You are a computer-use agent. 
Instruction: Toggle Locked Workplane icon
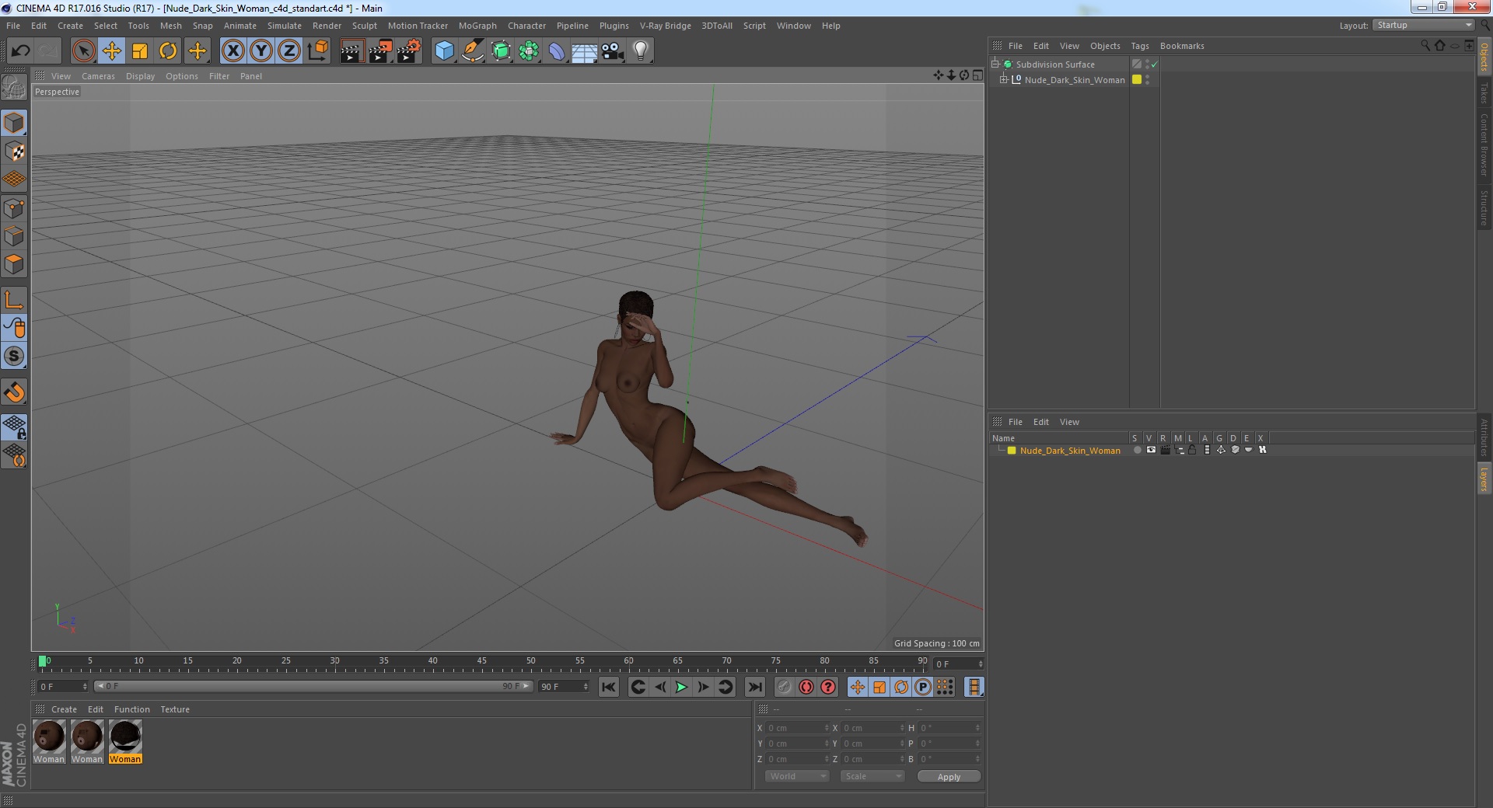tap(14, 427)
